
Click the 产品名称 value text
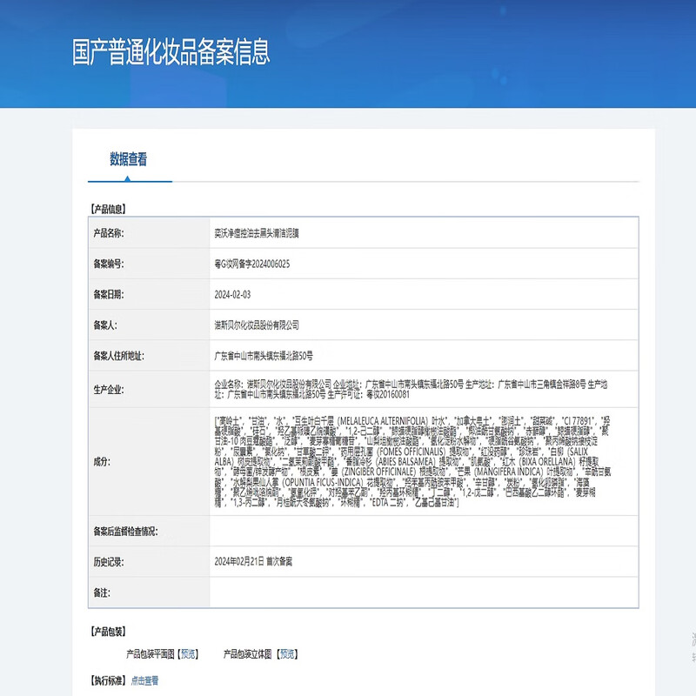point(262,233)
